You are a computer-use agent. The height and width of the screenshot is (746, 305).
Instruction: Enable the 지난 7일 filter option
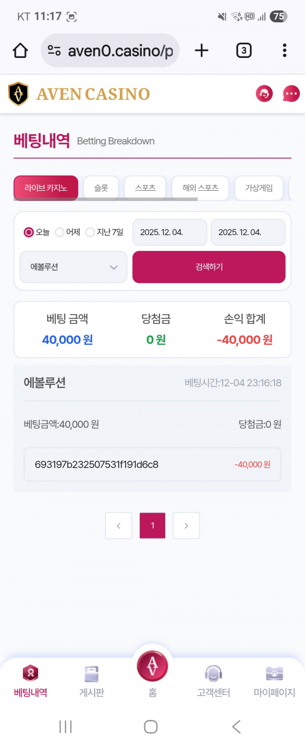point(90,232)
